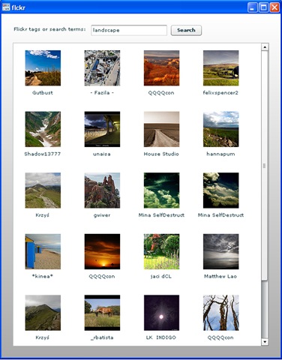Close the flckr window

click(x=274, y=7)
